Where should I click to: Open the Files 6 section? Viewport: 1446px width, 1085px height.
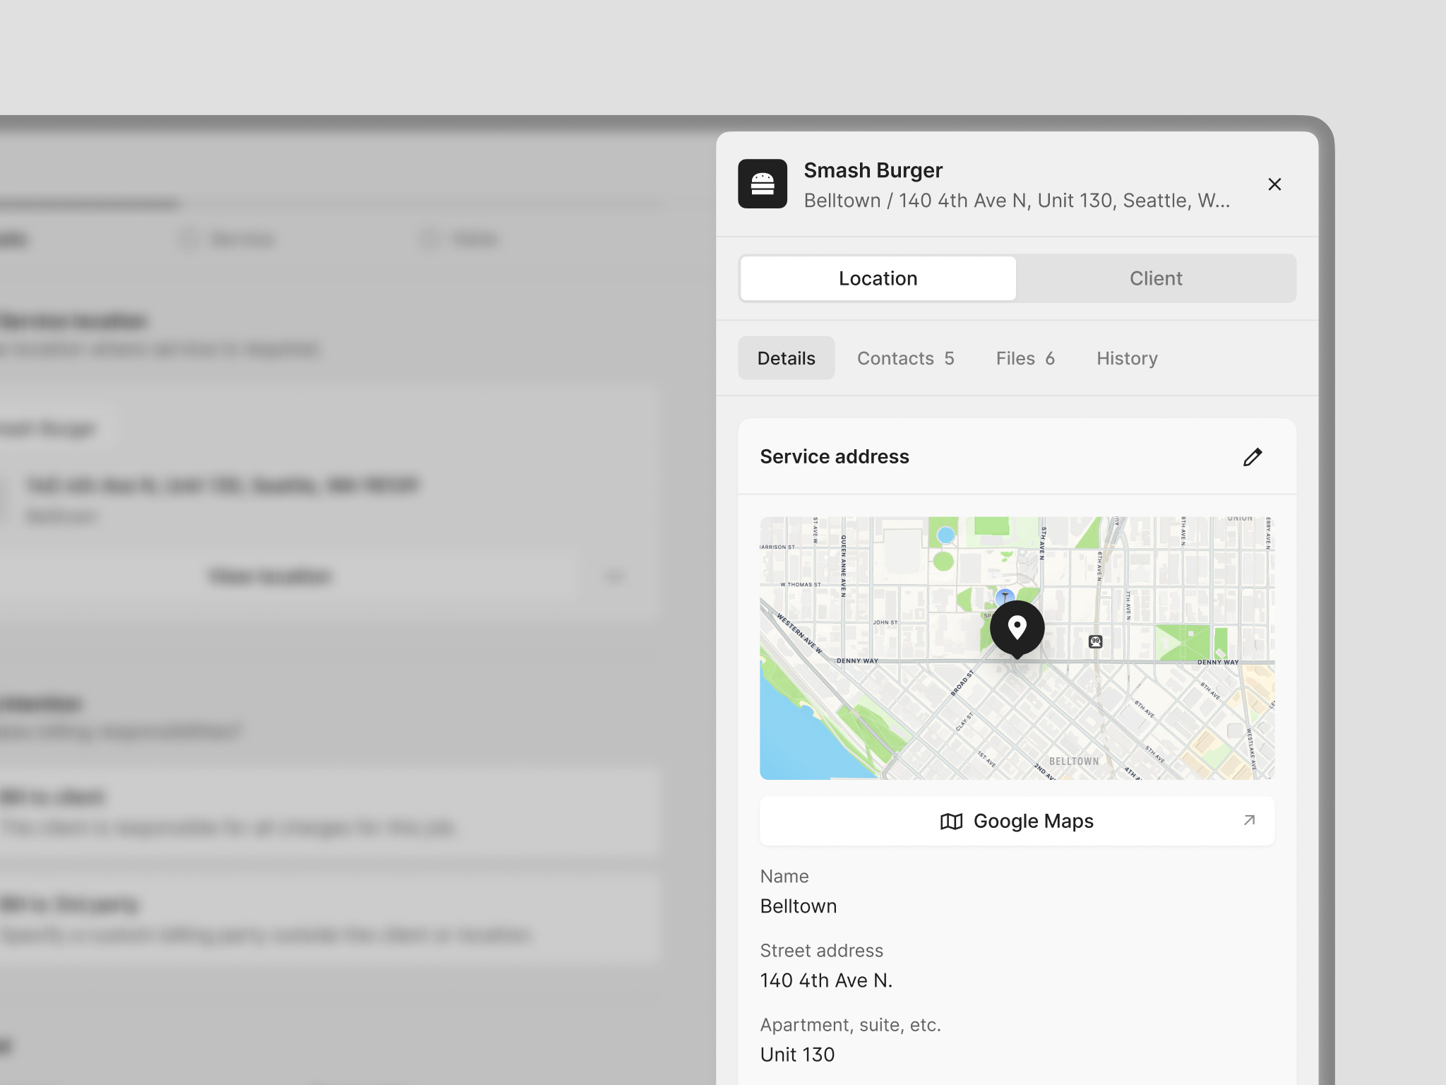point(1024,358)
